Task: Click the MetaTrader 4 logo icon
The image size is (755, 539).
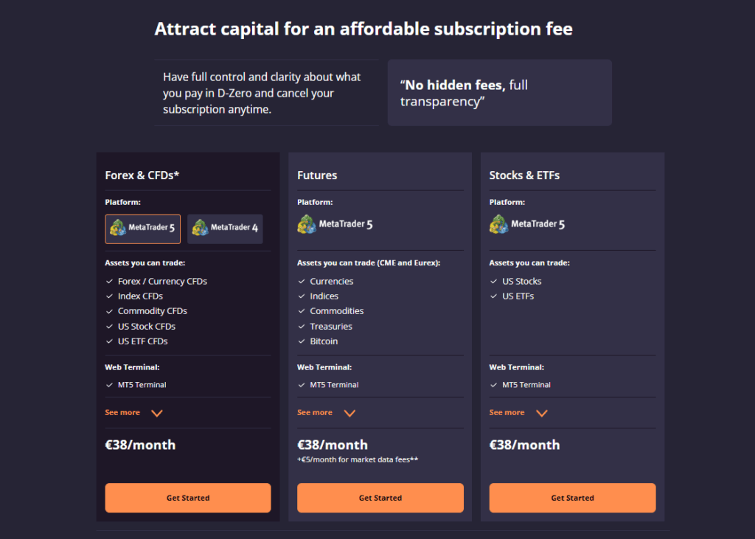Action: click(x=198, y=229)
